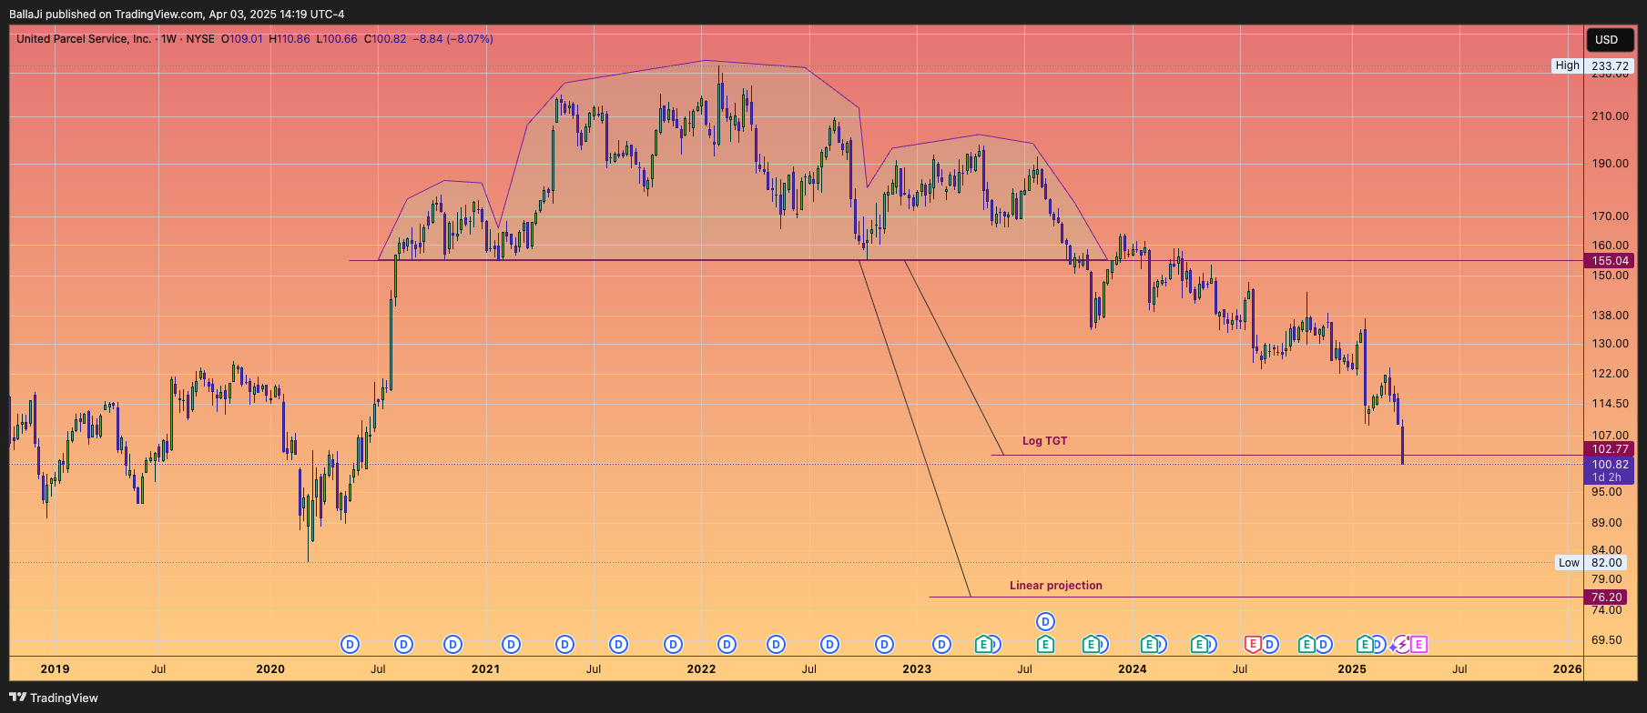The height and width of the screenshot is (713, 1647).
Task: Click the 2020 label on time axis
Action: click(x=270, y=669)
